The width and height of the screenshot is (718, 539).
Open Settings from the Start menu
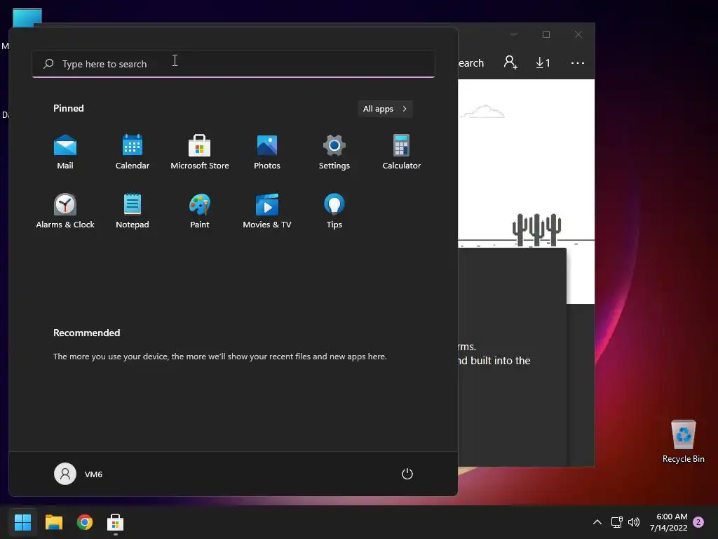(x=334, y=152)
